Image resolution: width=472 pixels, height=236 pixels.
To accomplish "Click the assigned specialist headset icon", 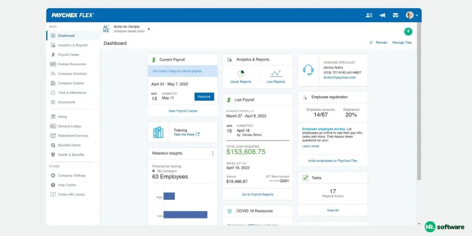I will pos(308,70).
